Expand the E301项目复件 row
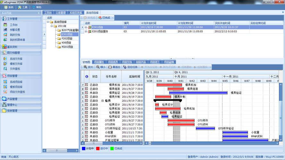Image resolution: width=285 pixels, height=160 pixels. coord(86,32)
